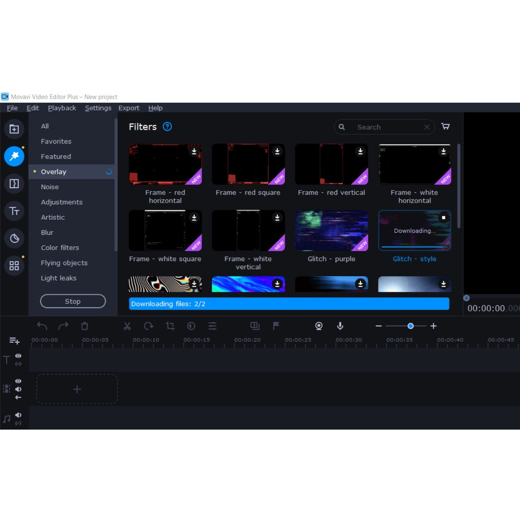Screen dimensions: 520x520
Task: Open the Playback menu
Action: point(62,108)
